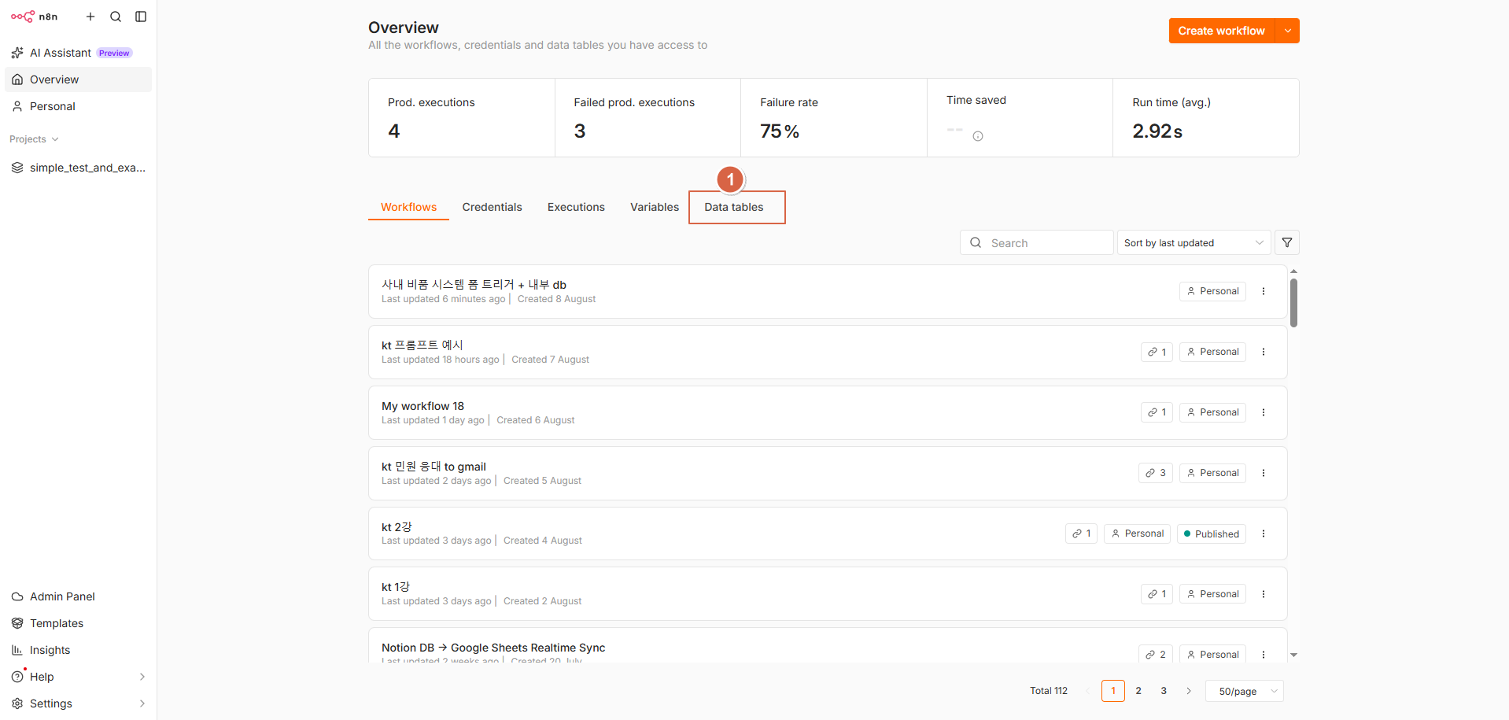Open the Personal section in sidebar
1509x720 pixels.
78,106
